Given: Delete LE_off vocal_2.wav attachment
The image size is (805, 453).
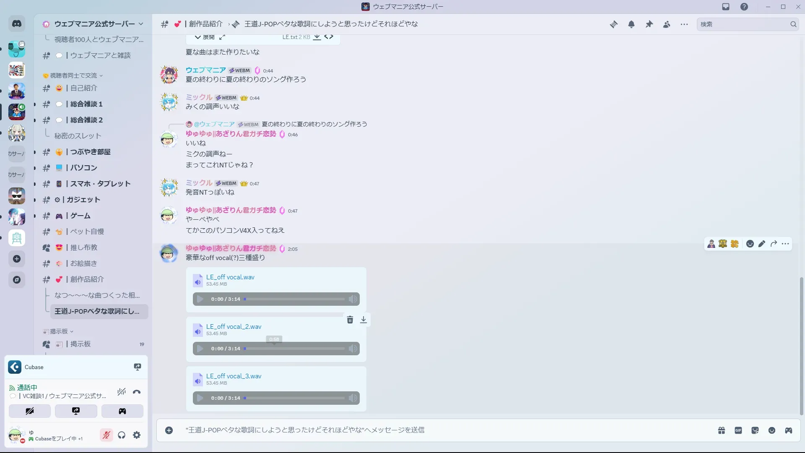Looking at the screenshot, I should click(350, 320).
